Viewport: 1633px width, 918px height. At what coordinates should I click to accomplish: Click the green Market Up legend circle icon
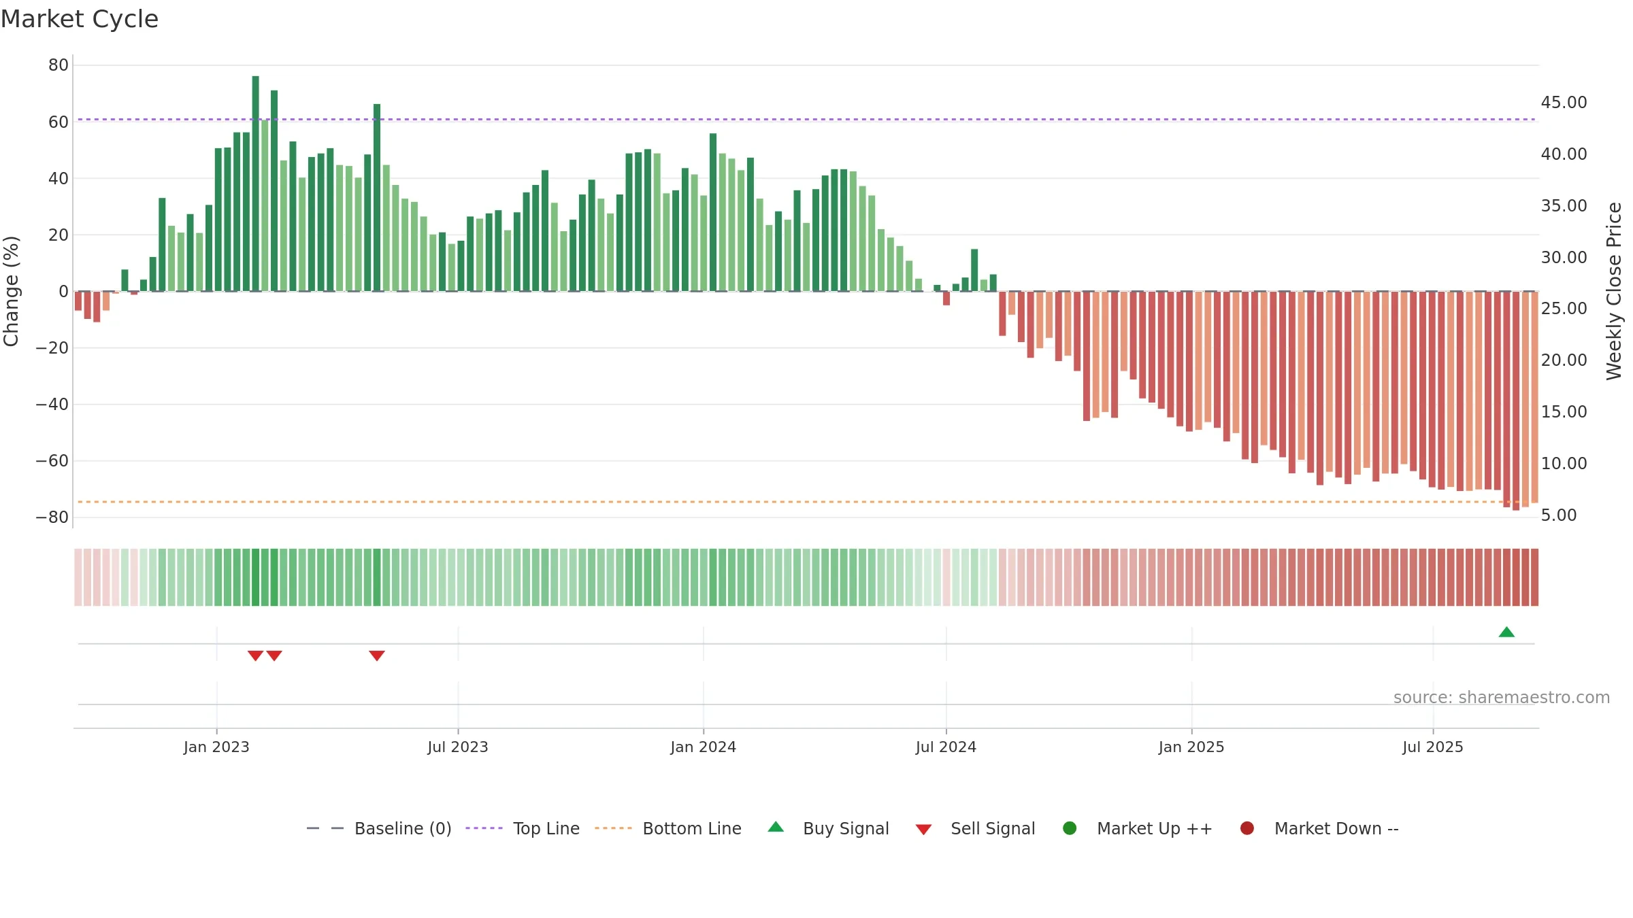coord(1070,828)
